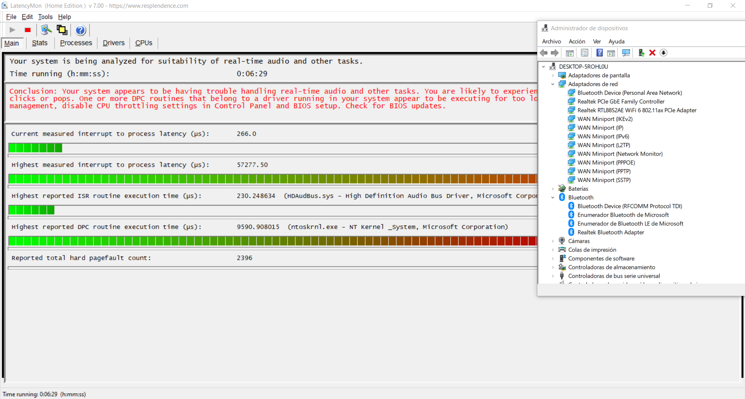Go forward in Administrador de dispositivos toolbar
745x399 pixels.
[x=555, y=53]
